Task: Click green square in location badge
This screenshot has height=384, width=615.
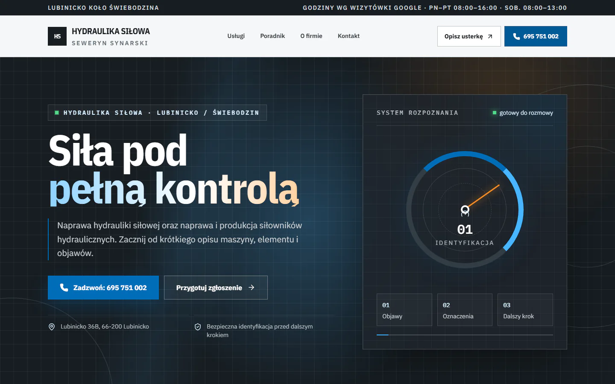Action: pyautogui.click(x=57, y=113)
